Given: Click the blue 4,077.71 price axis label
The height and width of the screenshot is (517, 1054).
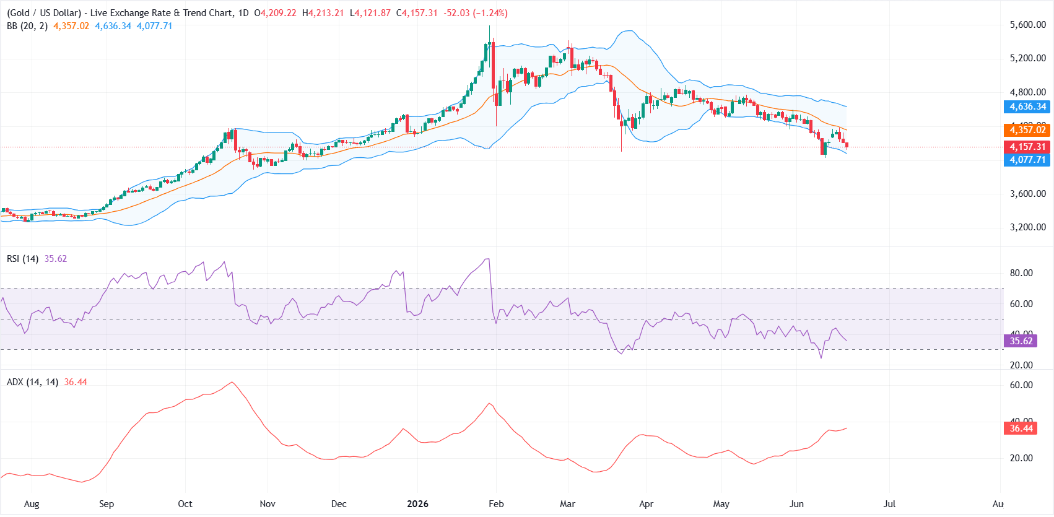Looking at the screenshot, I should [1027, 160].
